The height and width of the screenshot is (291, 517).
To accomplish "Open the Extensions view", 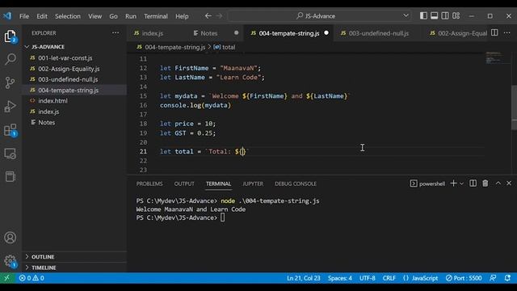I will click(11, 130).
